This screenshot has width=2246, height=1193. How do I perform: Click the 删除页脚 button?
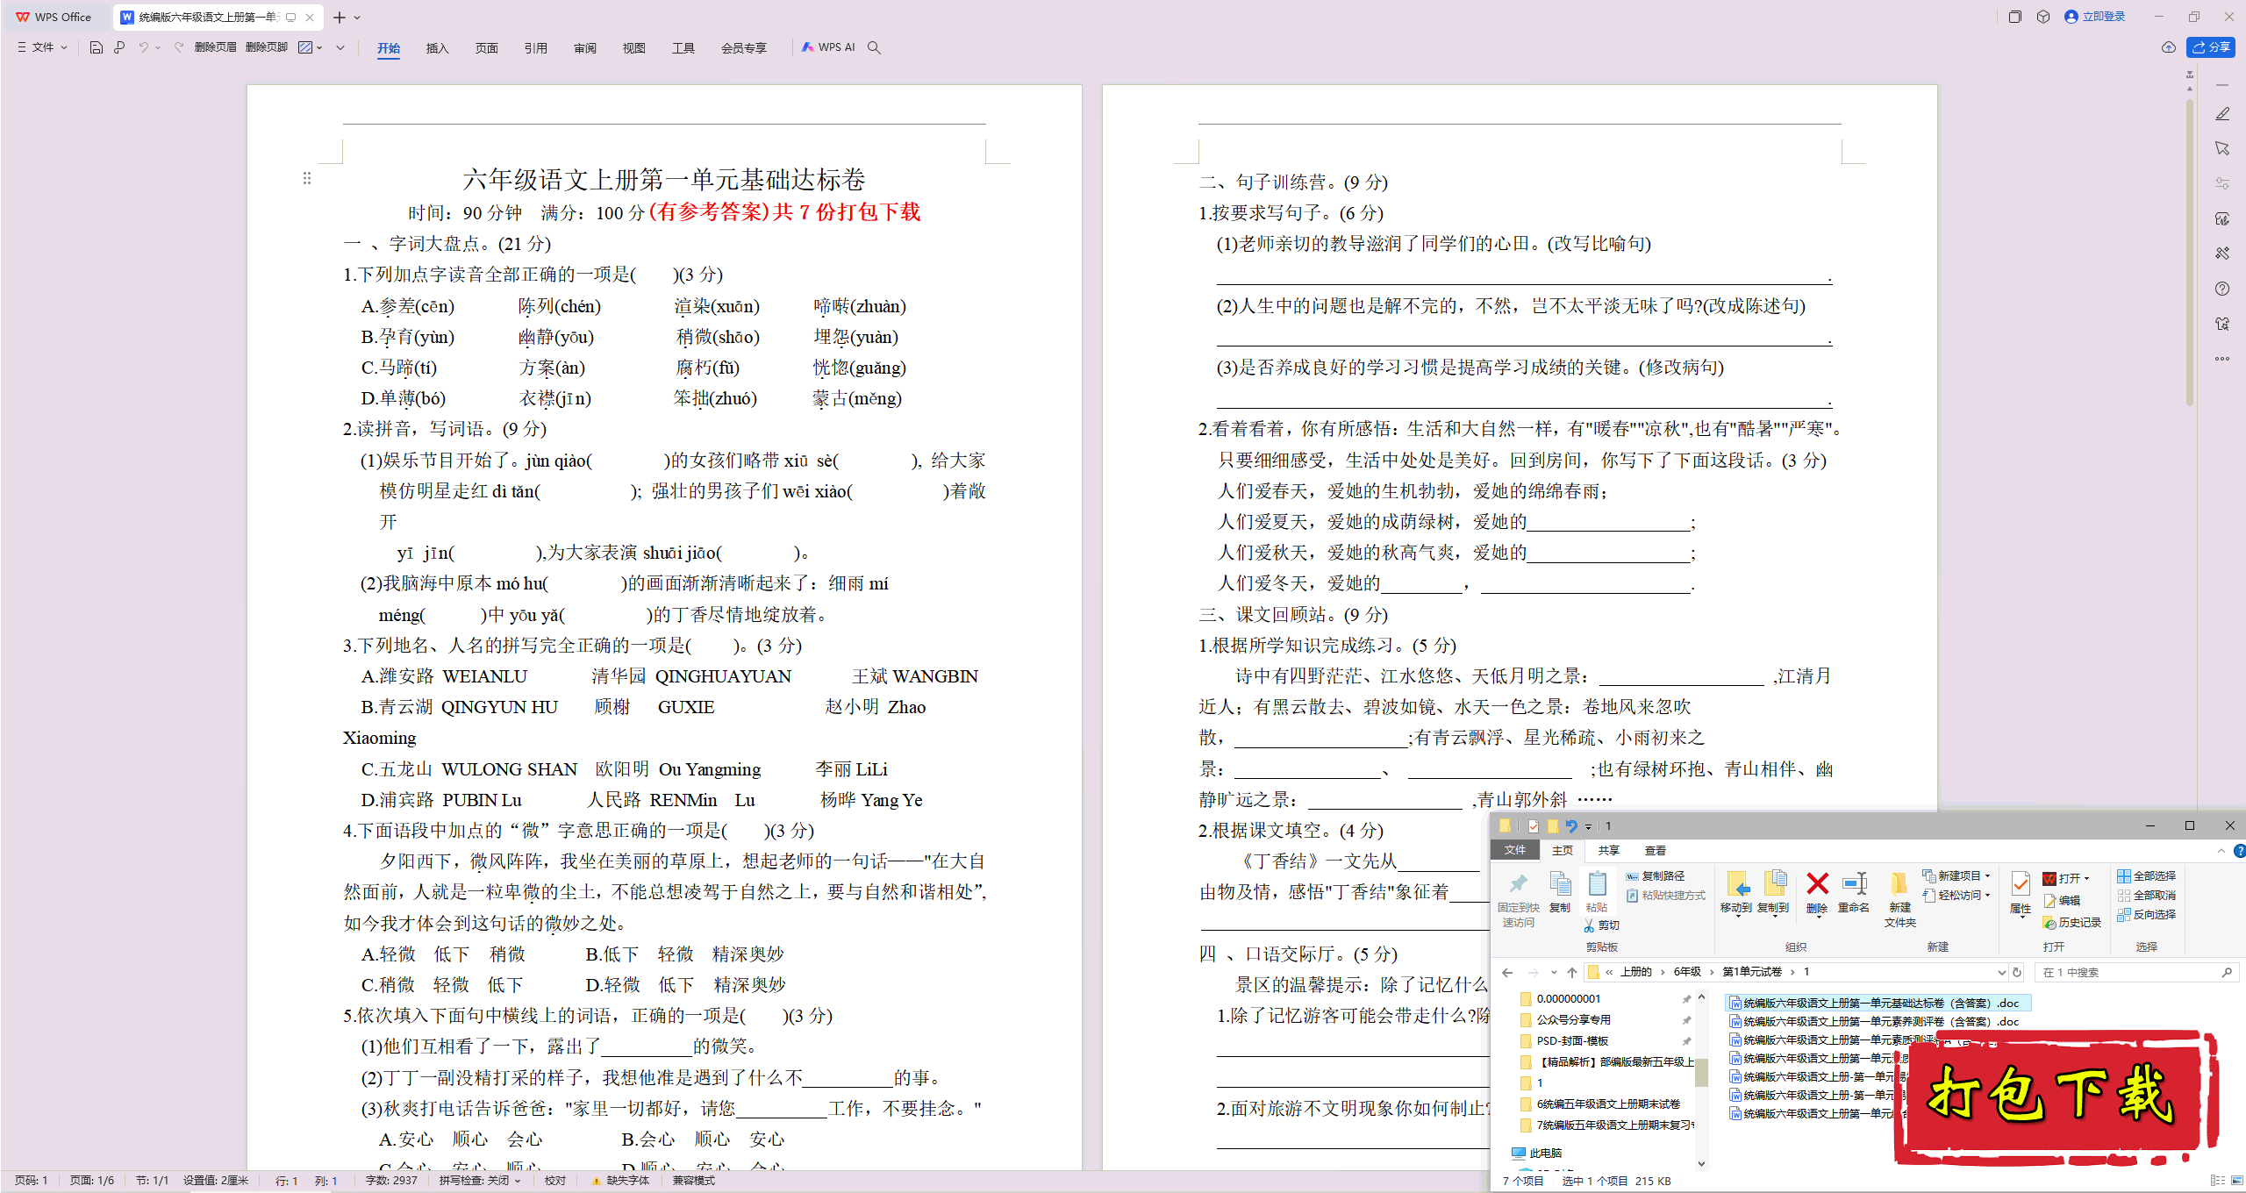point(267,47)
